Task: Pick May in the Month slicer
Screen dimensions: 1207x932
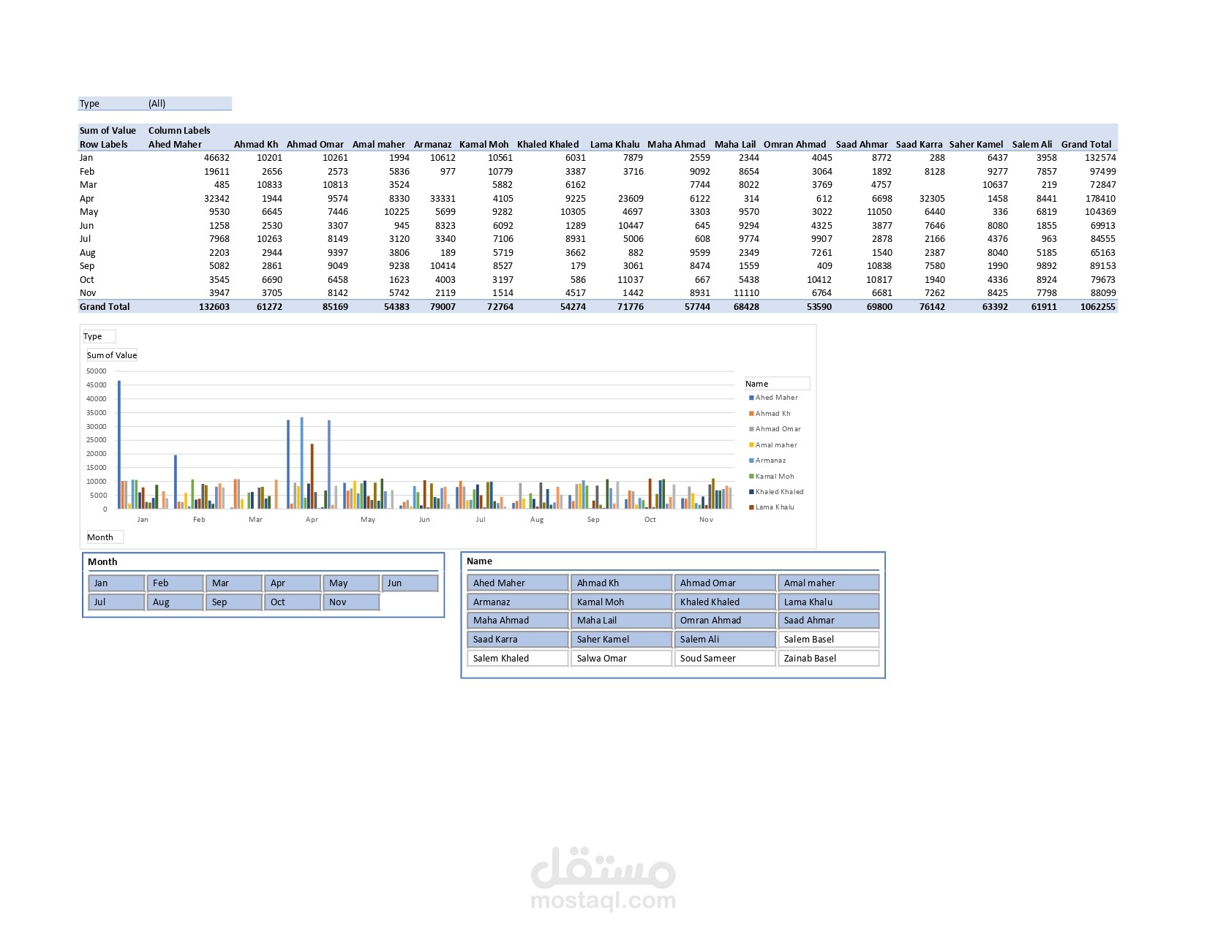Action: point(351,583)
